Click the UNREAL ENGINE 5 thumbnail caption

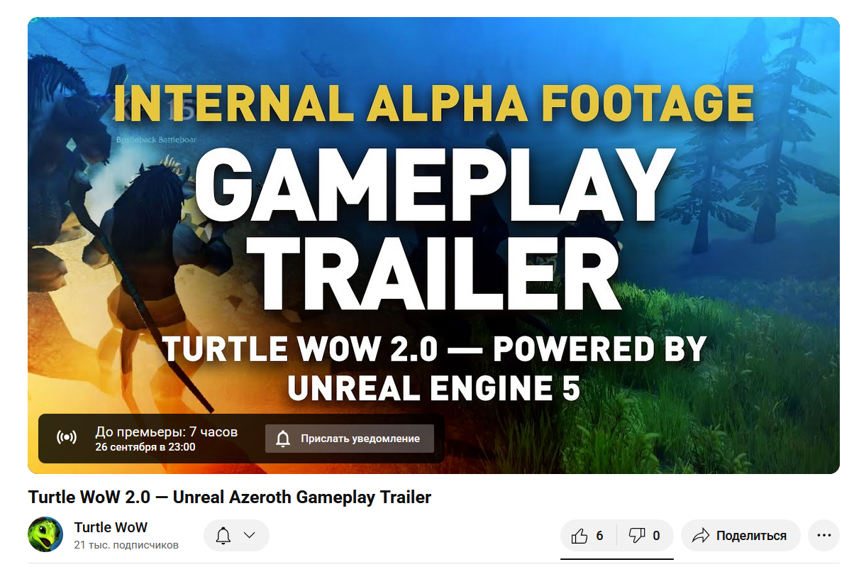click(434, 388)
